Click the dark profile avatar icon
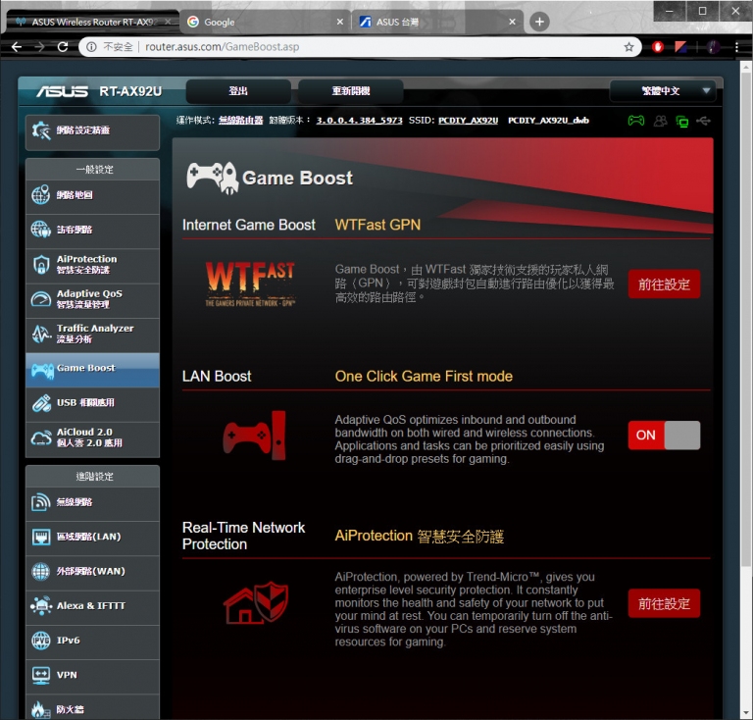The width and height of the screenshot is (753, 720). click(x=713, y=47)
